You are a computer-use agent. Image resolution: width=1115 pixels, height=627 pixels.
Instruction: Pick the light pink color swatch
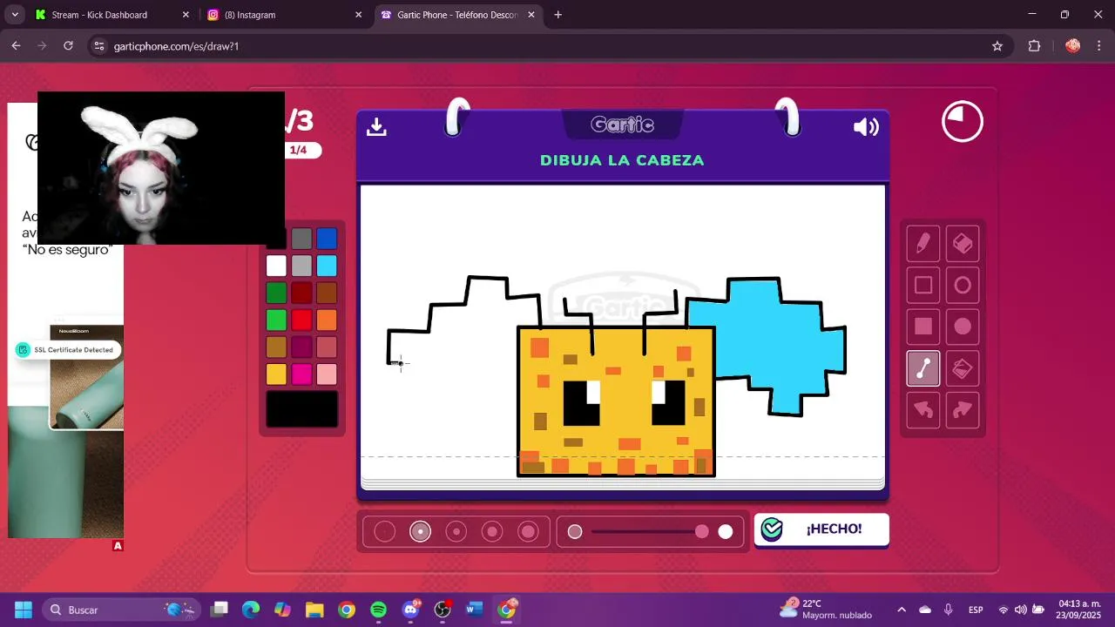tap(327, 374)
